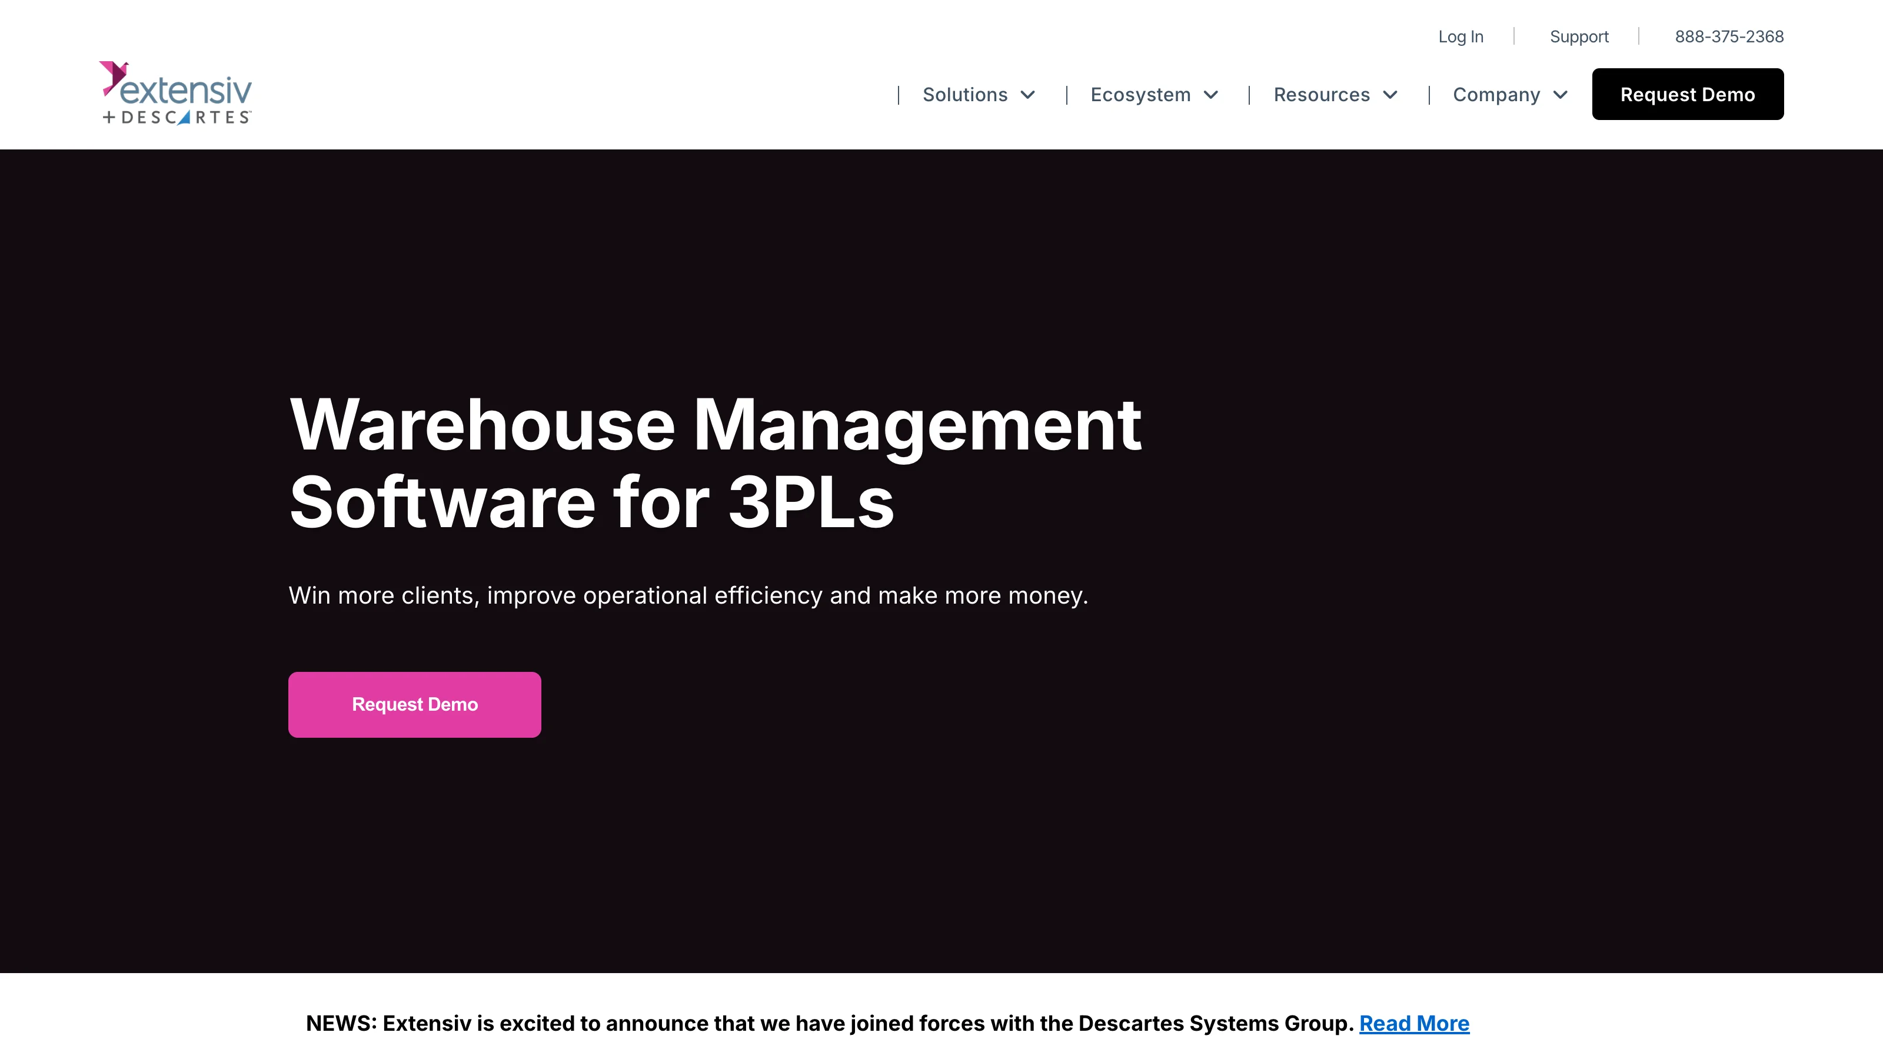Screen dimensions: 1883x1059
Task: Expand the Resources chevron arrow
Action: point(1390,95)
